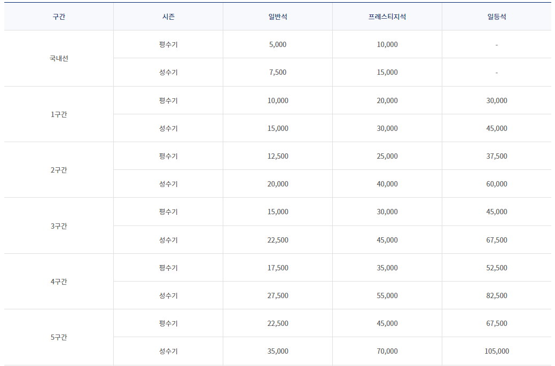This screenshot has width=555, height=366.
Task: Select the 1구간 row label
Action: [57, 114]
